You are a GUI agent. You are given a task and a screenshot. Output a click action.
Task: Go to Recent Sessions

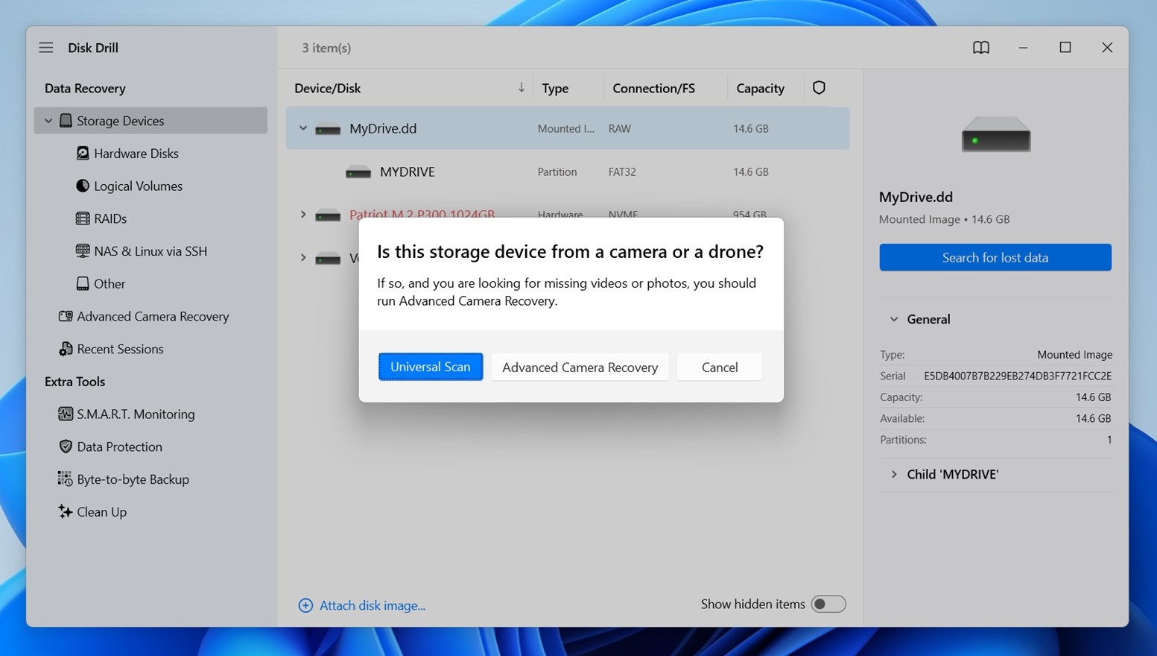pyautogui.click(x=120, y=349)
